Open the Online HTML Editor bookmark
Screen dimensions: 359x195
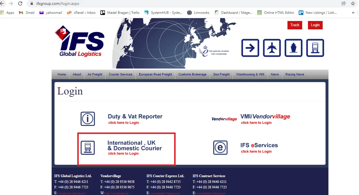(x=276, y=13)
